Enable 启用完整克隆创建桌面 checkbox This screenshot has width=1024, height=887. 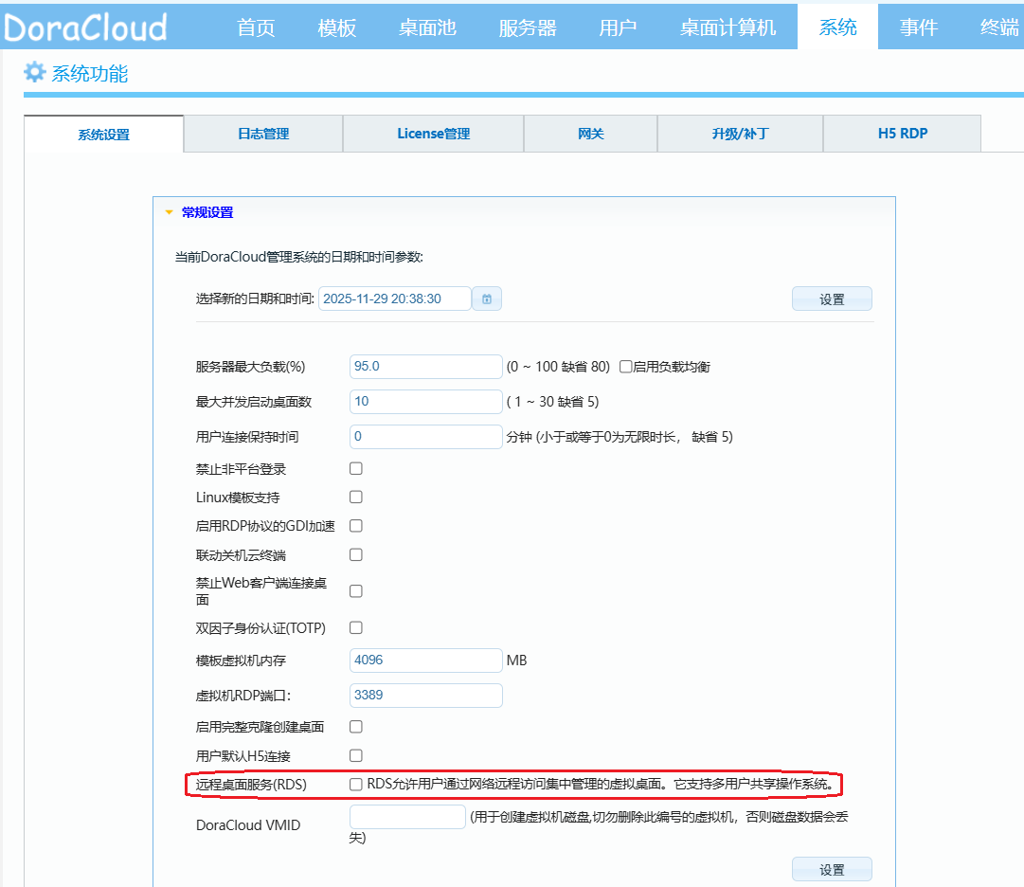356,727
